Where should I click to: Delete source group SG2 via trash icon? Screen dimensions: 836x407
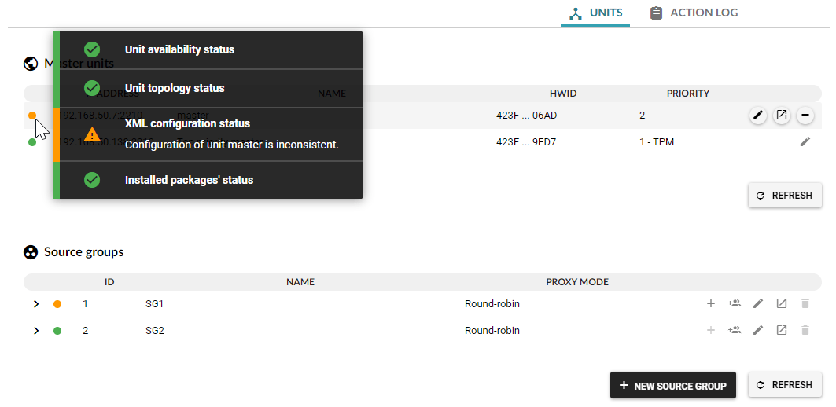coord(805,330)
